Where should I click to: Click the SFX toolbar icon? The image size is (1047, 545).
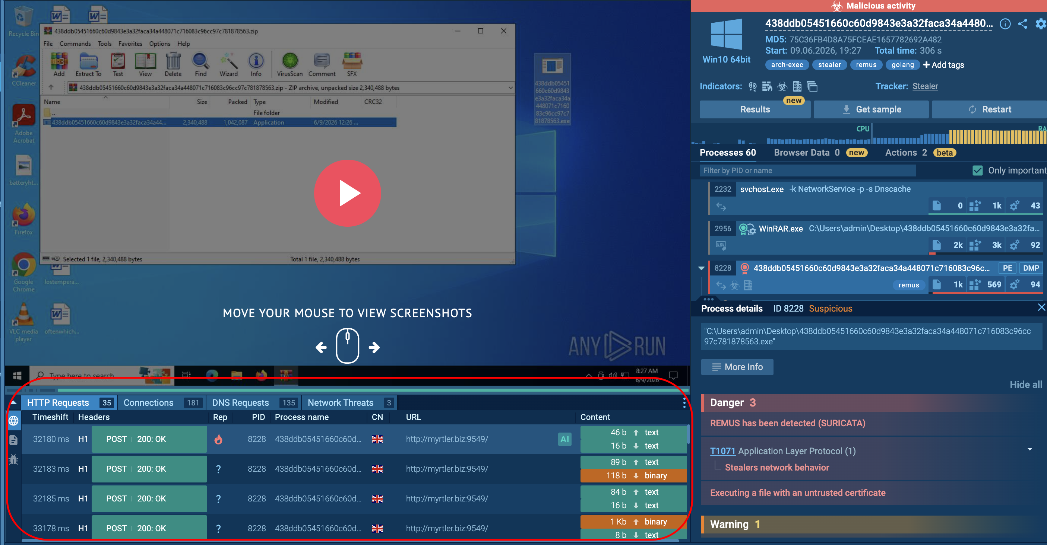352,64
